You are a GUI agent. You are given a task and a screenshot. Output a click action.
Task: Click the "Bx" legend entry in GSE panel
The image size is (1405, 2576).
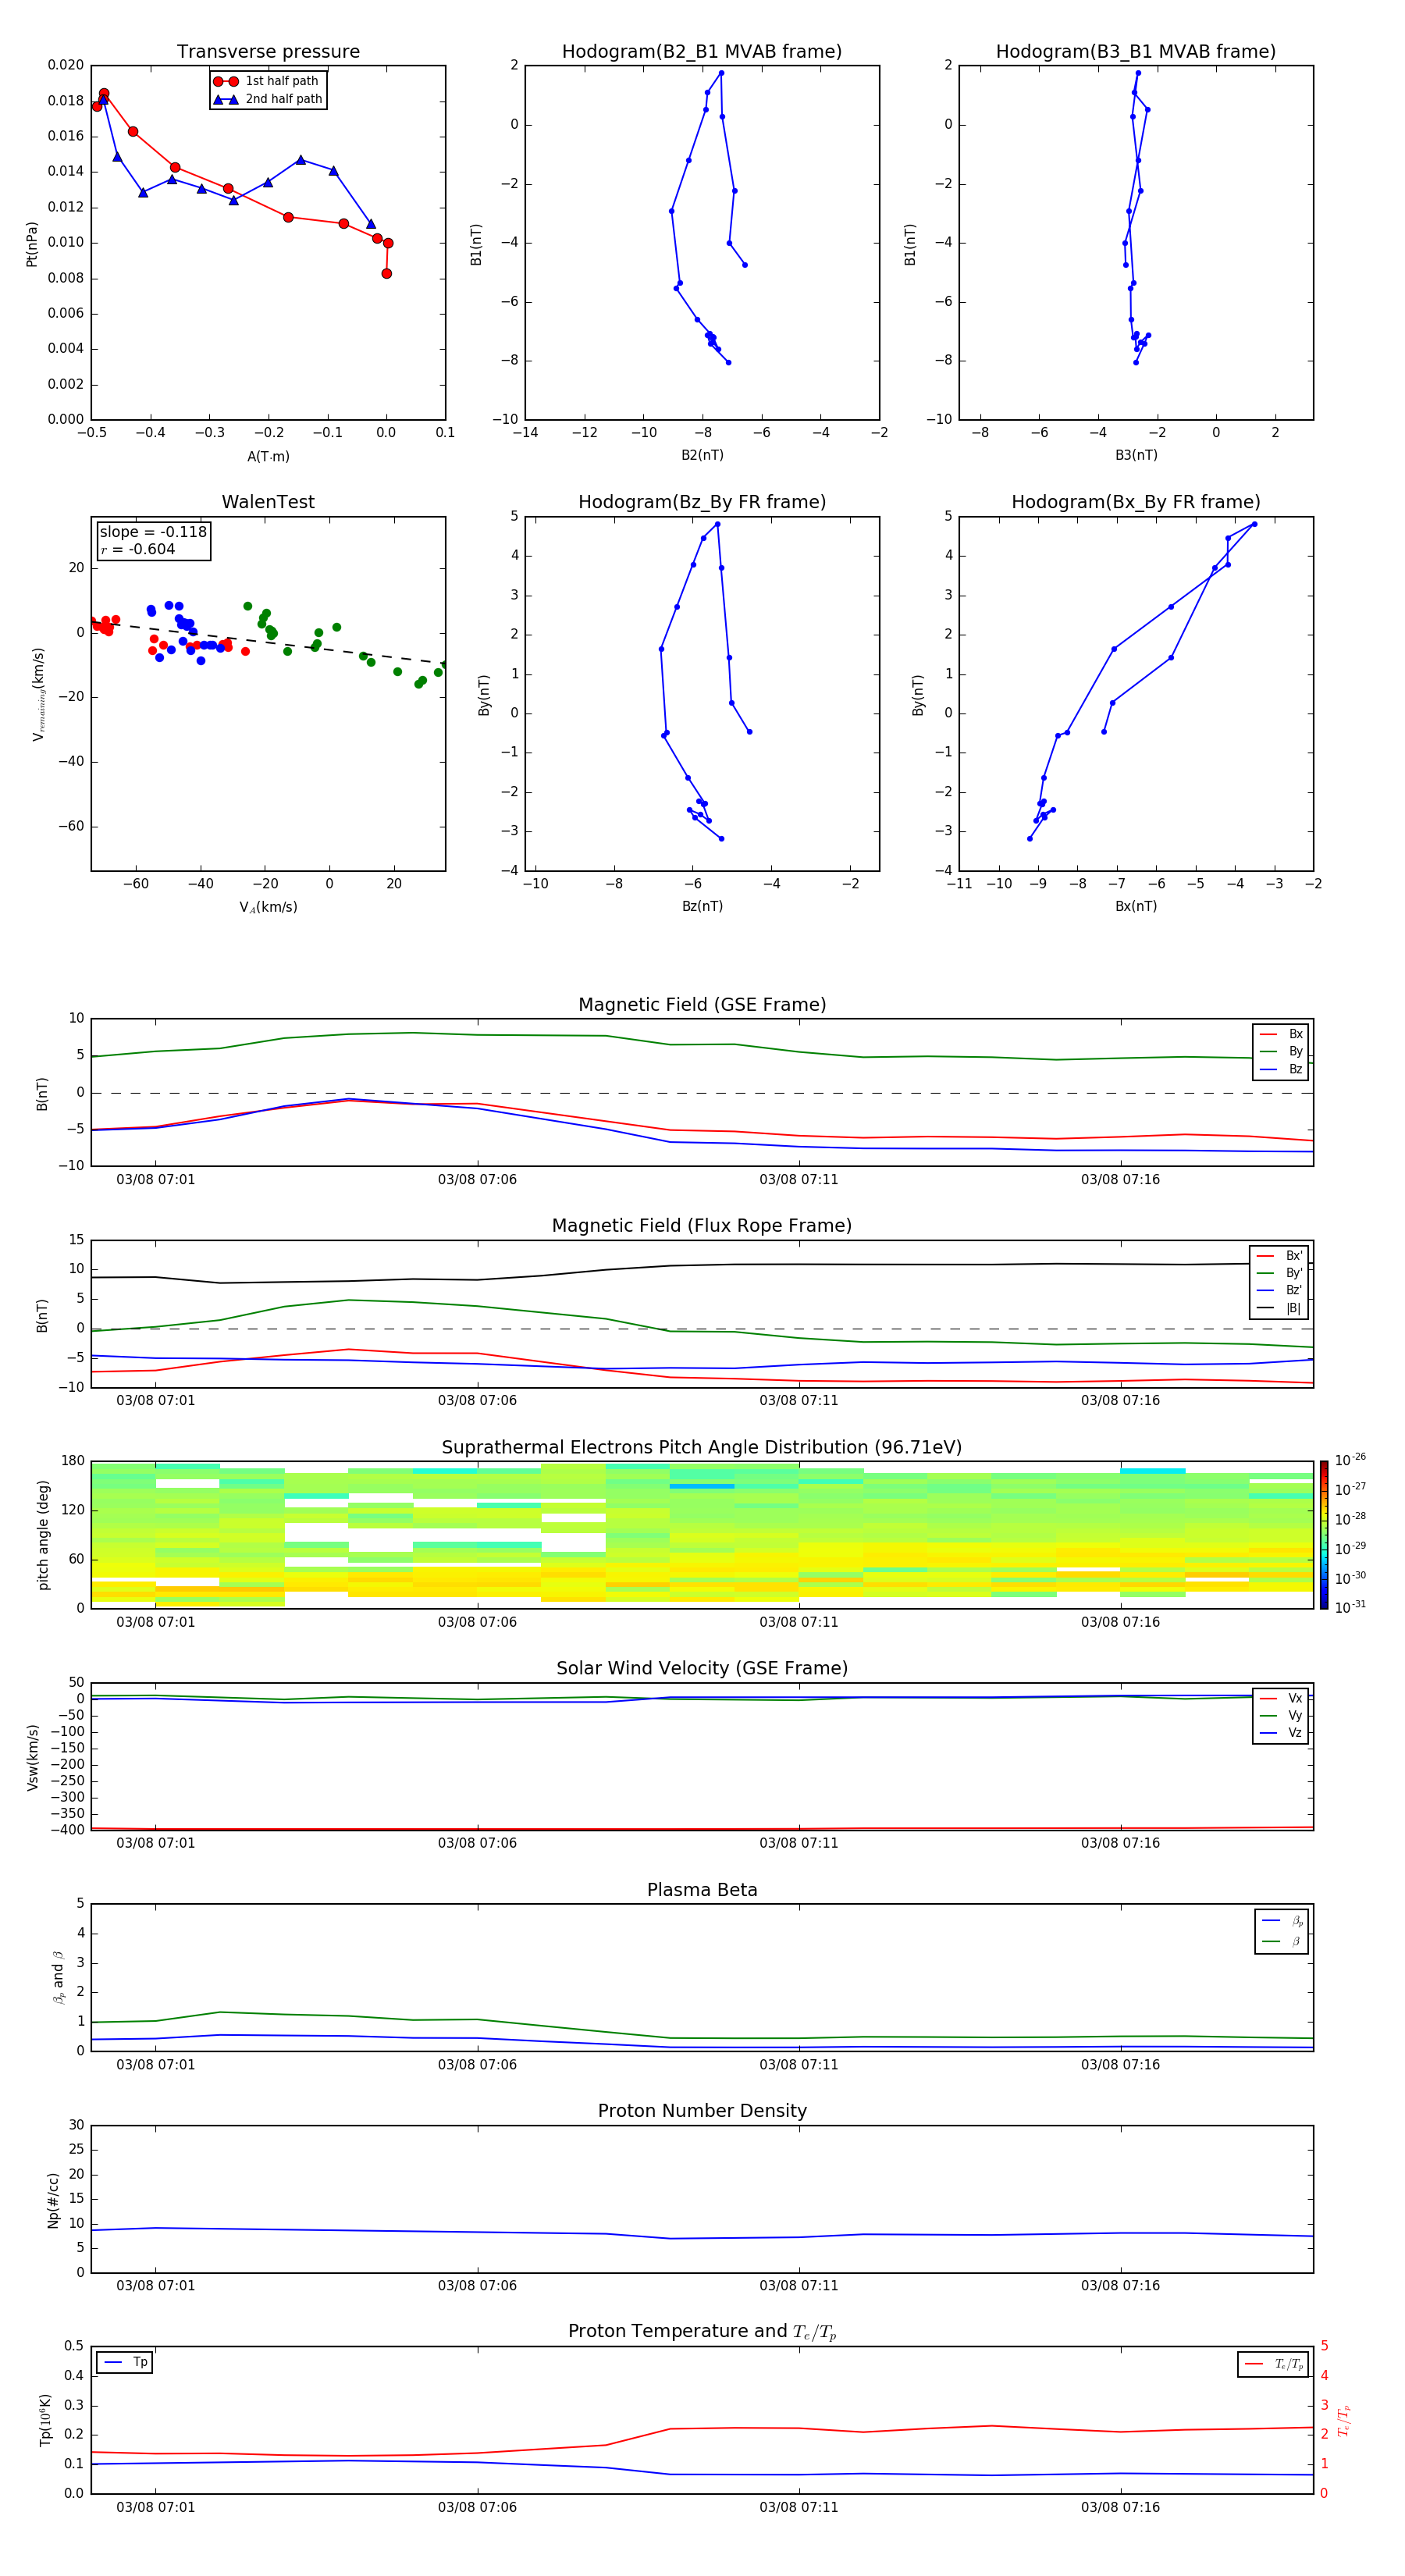coord(1281,1034)
